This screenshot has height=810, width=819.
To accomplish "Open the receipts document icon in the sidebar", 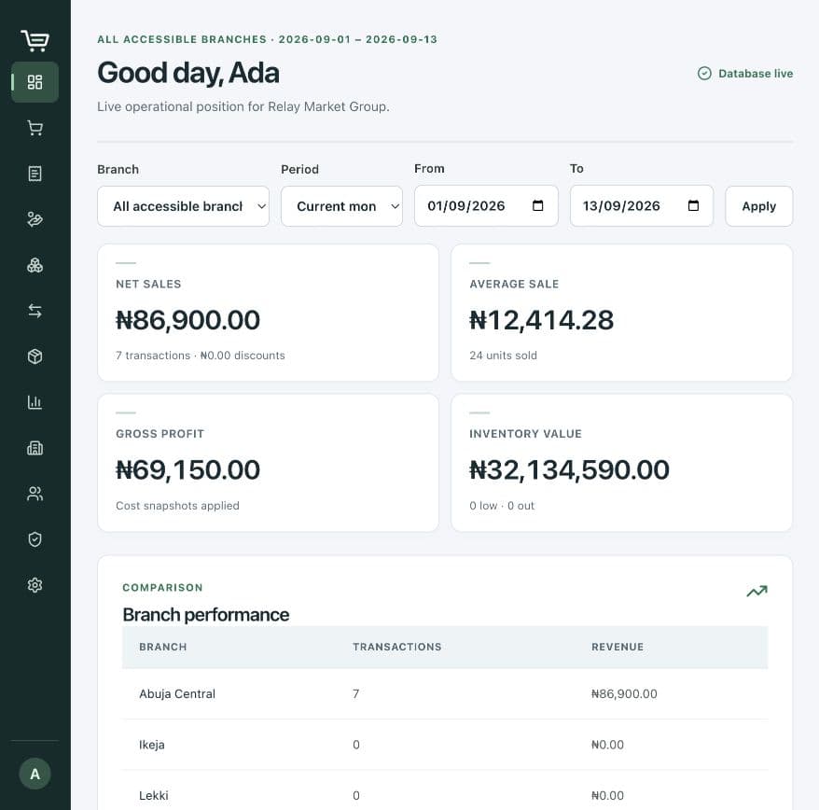I will (x=35, y=174).
